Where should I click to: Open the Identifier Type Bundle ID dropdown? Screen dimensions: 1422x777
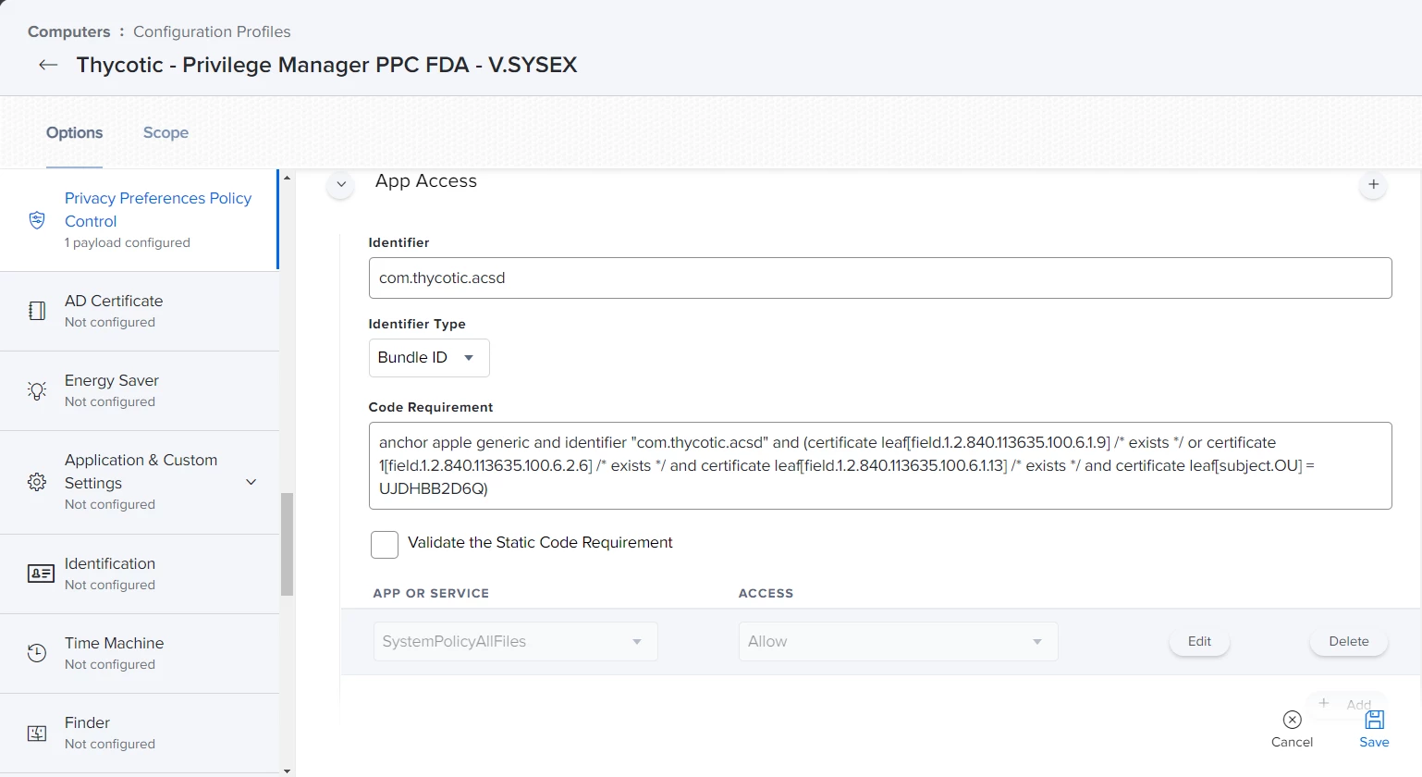pyautogui.click(x=429, y=358)
